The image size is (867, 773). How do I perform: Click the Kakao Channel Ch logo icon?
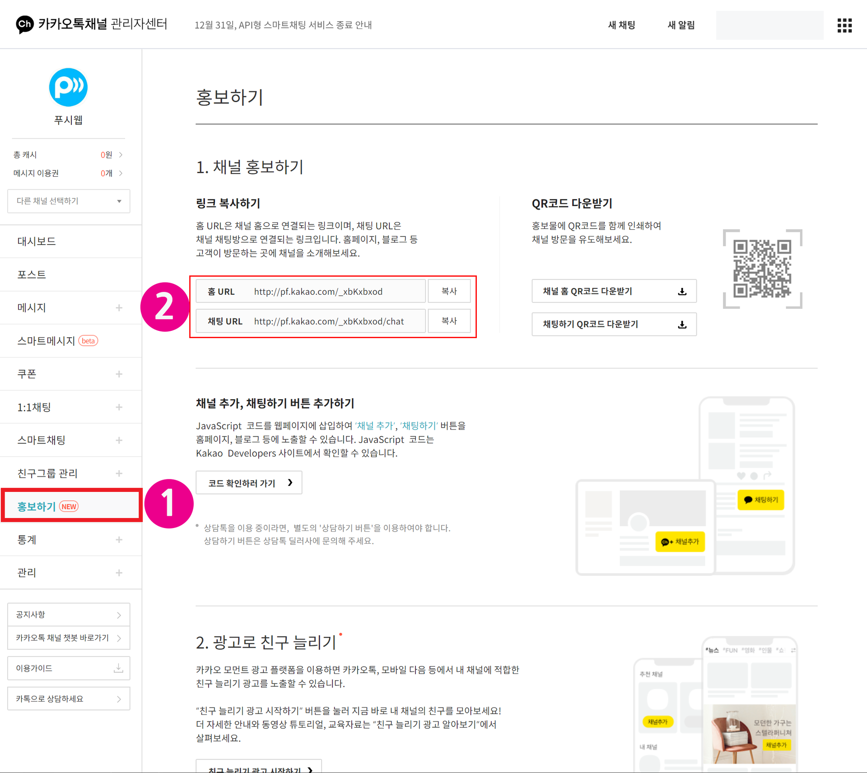[x=24, y=24]
